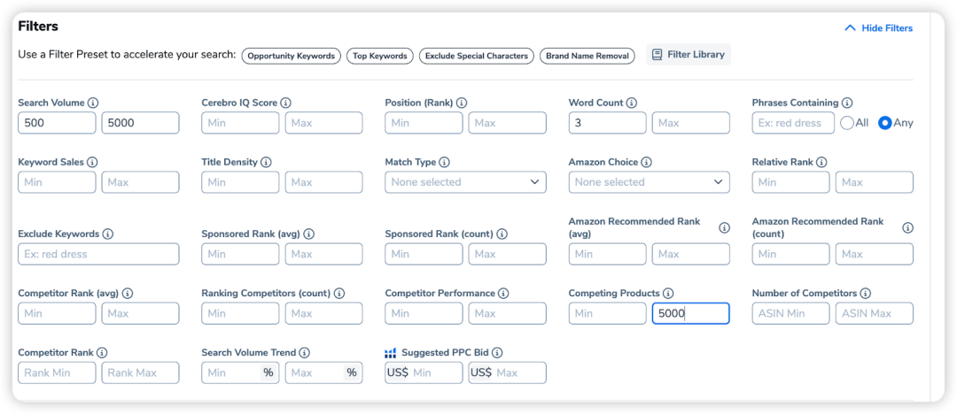Select the Any radio button
The image size is (957, 414).
click(x=884, y=123)
